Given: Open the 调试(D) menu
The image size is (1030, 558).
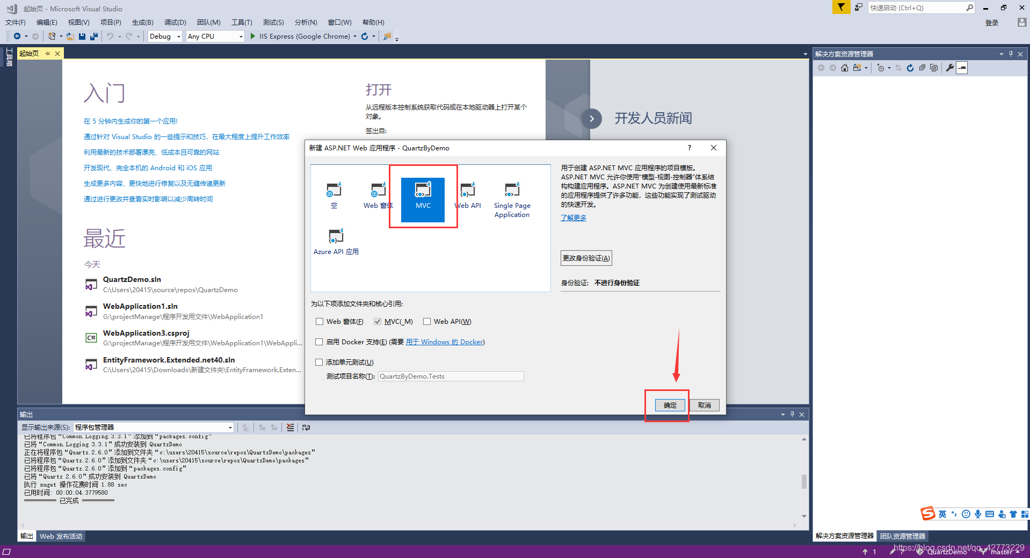Looking at the screenshot, I should tap(175, 22).
